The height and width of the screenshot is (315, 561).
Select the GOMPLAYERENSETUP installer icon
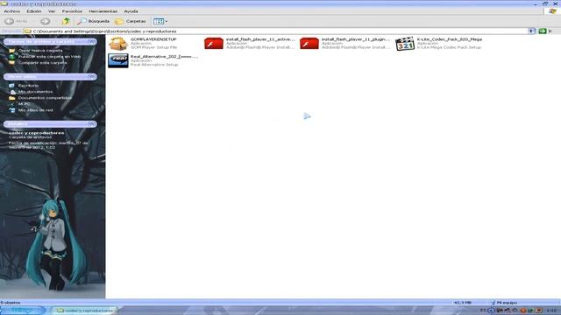pyautogui.click(x=118, y=43)
